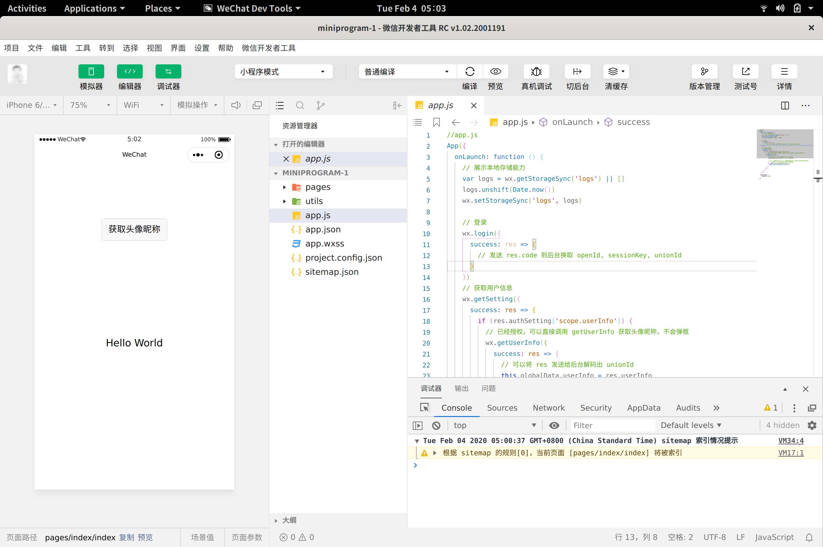Select the Network tab in debugger

(548, 408)
